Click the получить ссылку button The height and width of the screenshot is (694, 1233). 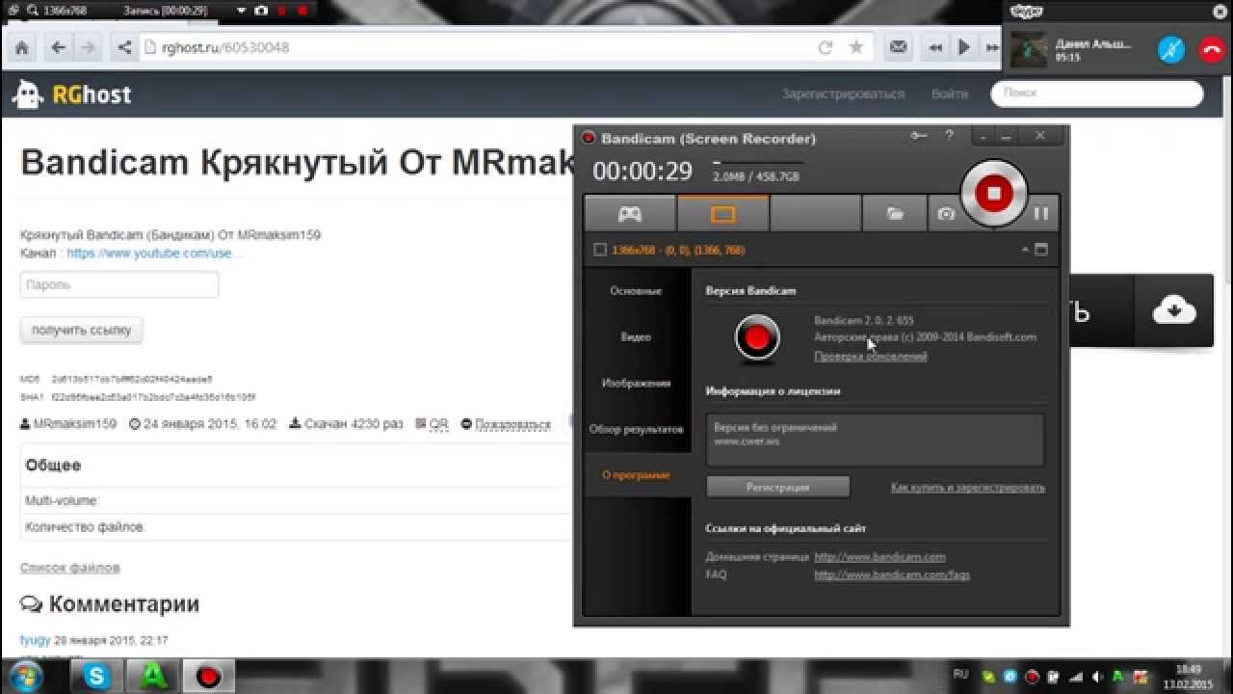click(x=82, y=330)
